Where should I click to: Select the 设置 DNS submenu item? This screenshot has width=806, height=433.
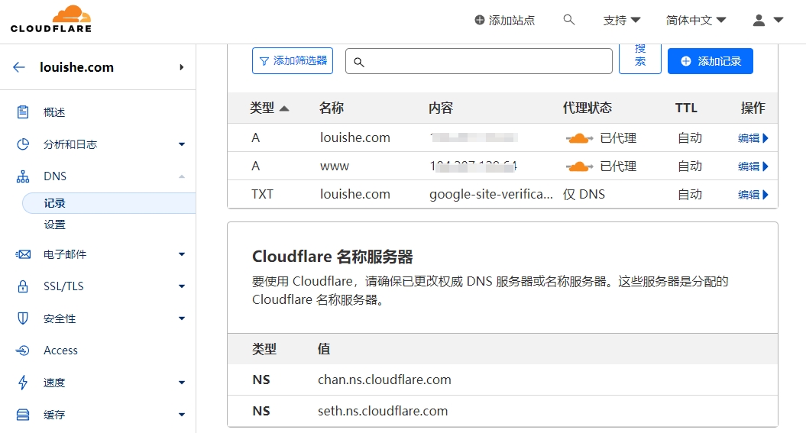click(x=54, y=225)
